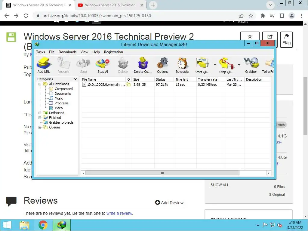Image resolution: width=308 pixels, height=231 pixels.
Task: Open Chrome extensions puzzle icon
Action: tap(263, 16)
